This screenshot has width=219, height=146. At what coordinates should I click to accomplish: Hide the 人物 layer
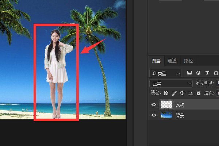154,104
